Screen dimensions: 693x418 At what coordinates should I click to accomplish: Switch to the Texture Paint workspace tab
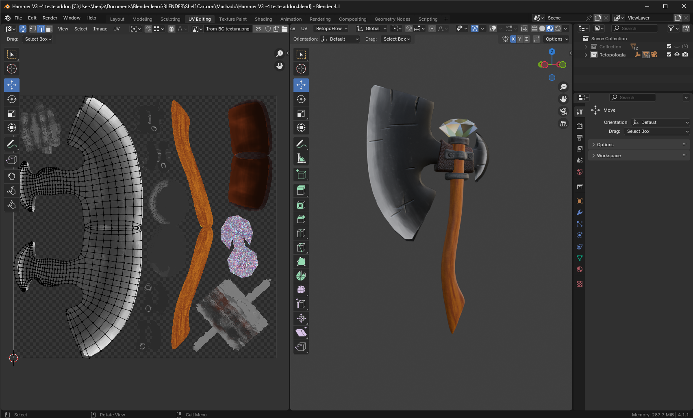click(x=232, y=19)
